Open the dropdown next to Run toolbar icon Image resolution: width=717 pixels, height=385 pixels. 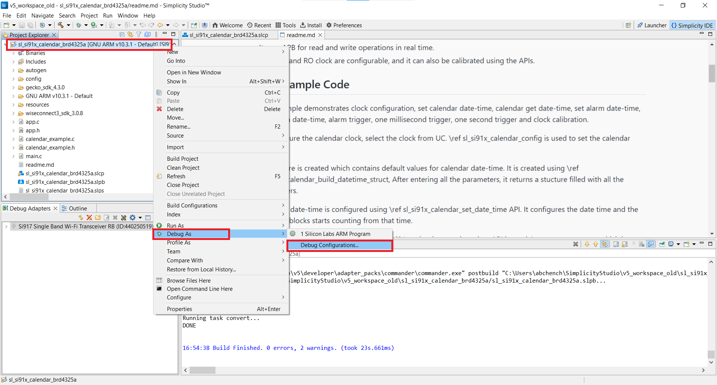click(102, 25)
